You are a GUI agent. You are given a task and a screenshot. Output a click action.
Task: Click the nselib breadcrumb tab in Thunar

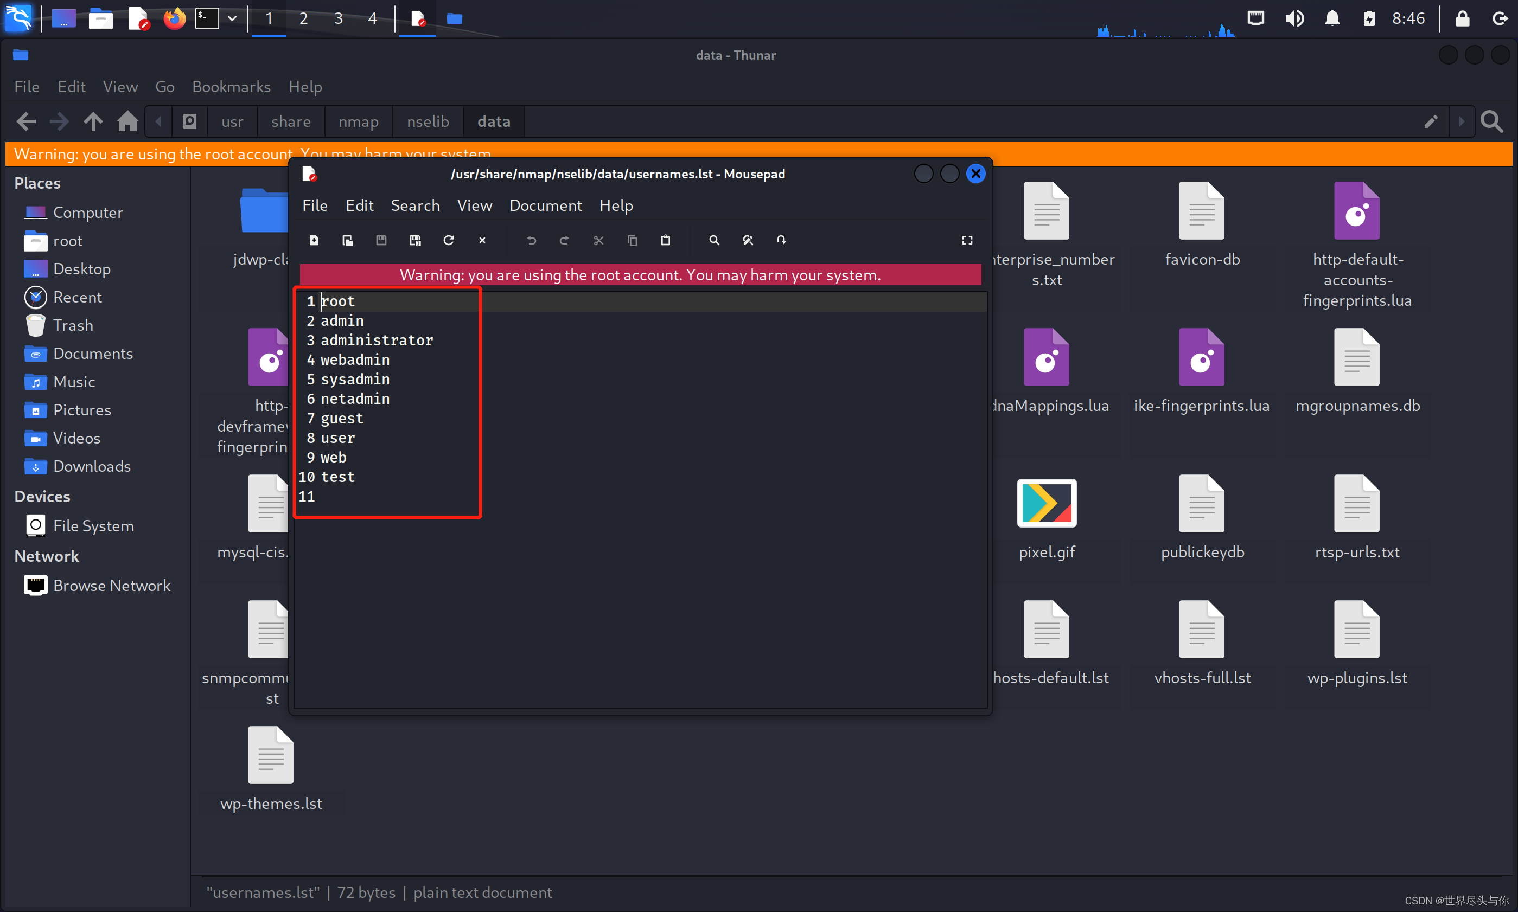click(427, 120)
